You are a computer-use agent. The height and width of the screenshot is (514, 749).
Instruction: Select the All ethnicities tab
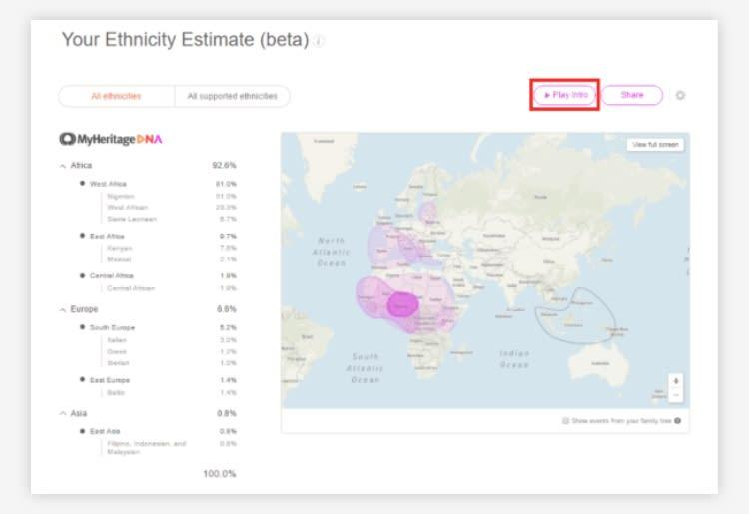pyautogui.click(x=116, y=96)
